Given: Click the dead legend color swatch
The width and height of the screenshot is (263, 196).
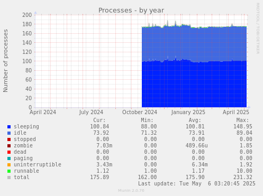Looking at the screenshot, I should (x=9, y=152).
